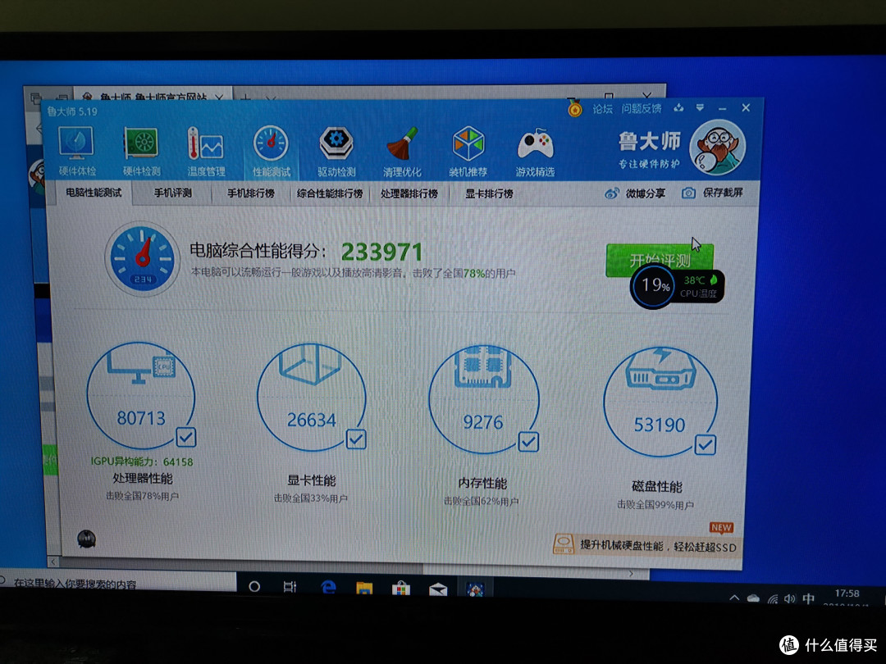Open 硬件体检 hardware checkup icon
This screenshot has height=664, width=886.
click(77, 151)
